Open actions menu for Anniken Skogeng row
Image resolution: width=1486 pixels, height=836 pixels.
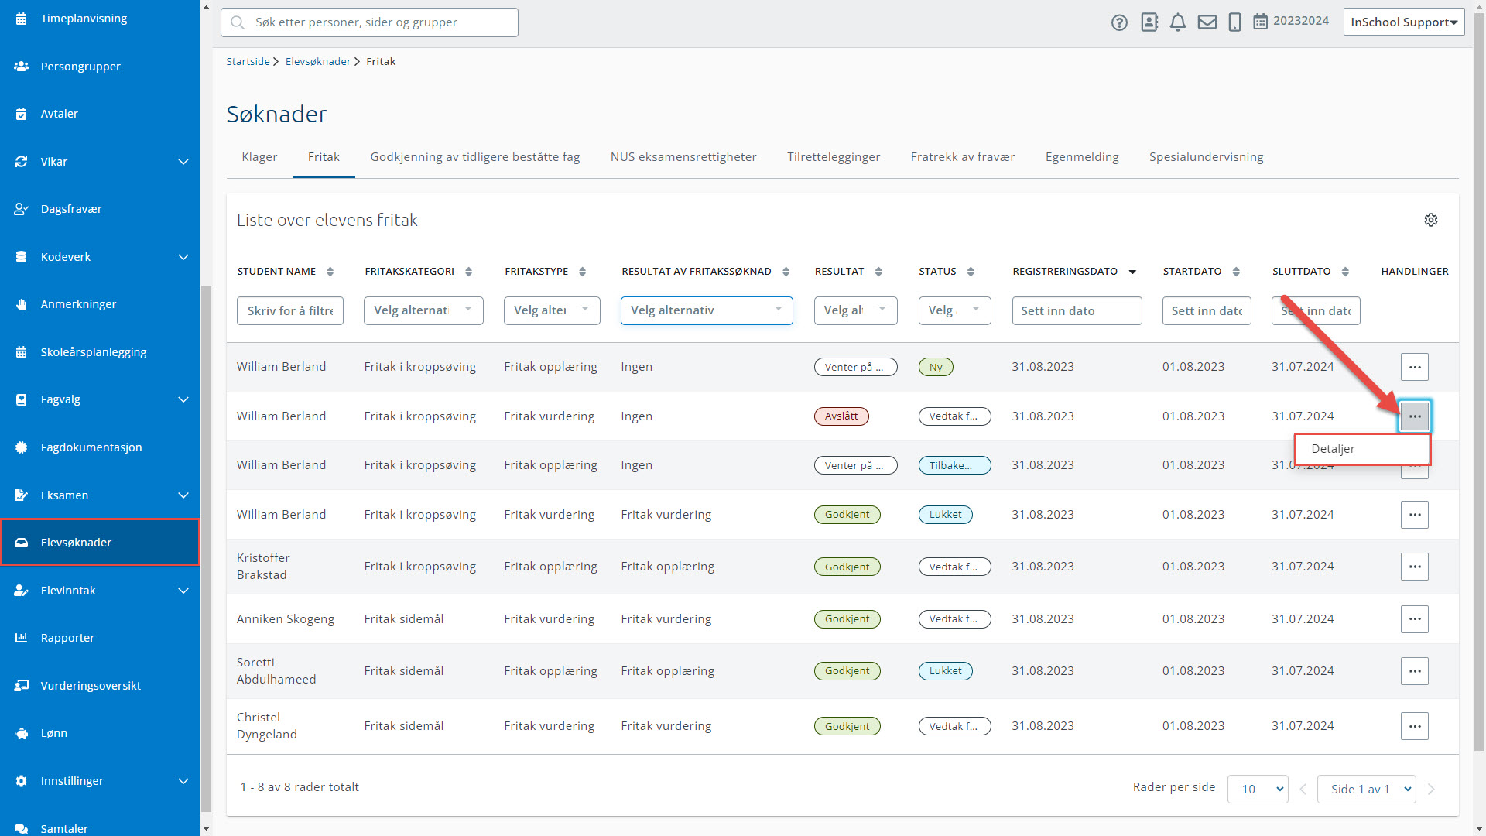tap(1414, 619)
